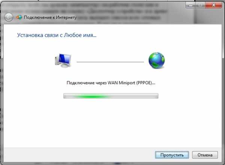Screen dimensions: 225x165
Task: Click the Earth globe icon
Action: (x=156, y=60)
